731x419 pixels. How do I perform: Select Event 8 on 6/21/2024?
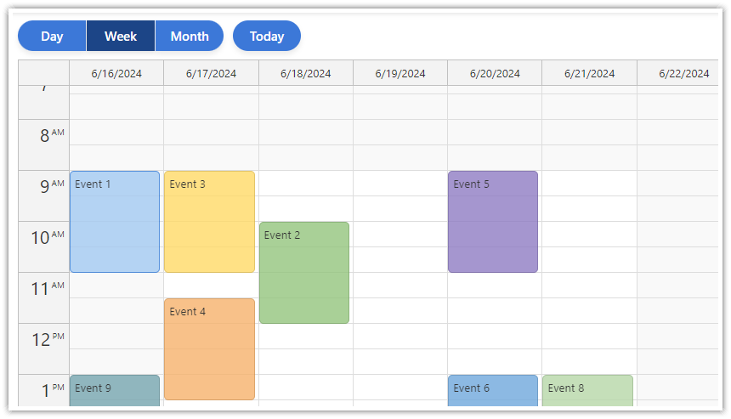click(x=587, y=391)
